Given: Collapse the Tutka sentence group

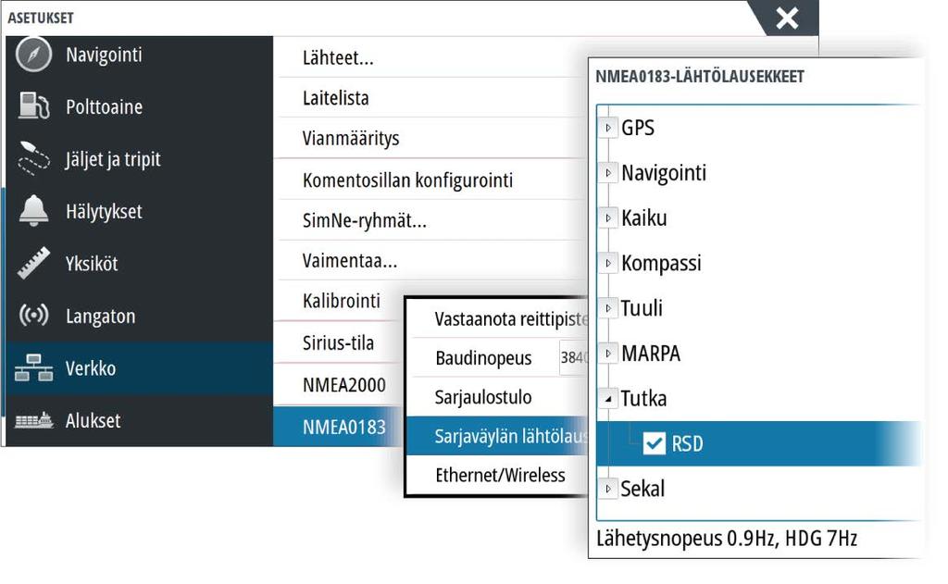Looking at the screenshot, I should (608, 398).
